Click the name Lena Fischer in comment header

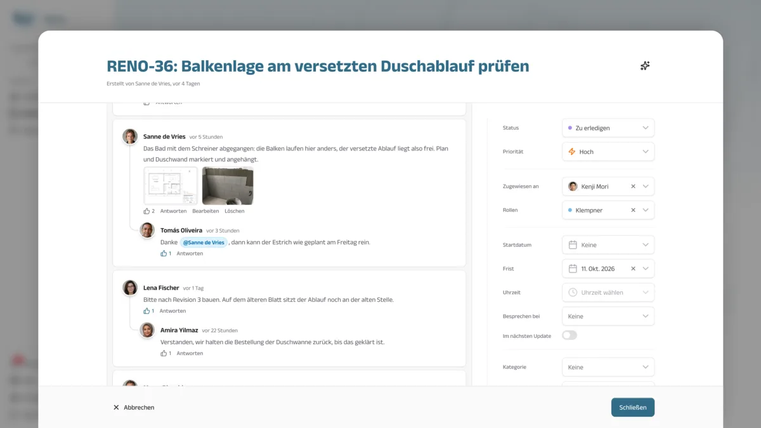coord(161,288)
